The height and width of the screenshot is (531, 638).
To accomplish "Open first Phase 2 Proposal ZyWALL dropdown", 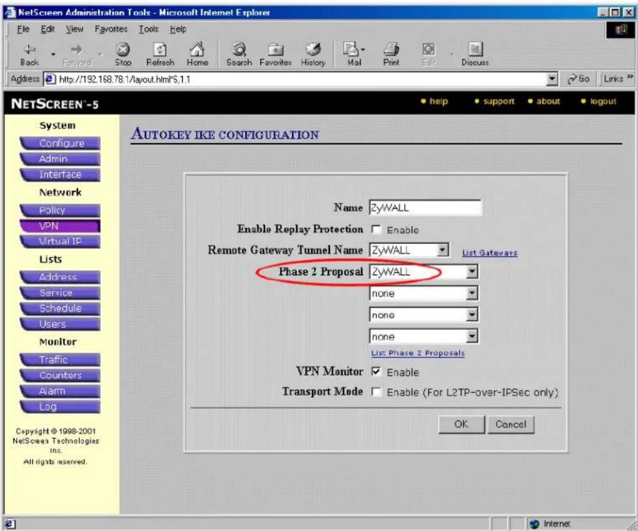I will click(x=471, y=271).
